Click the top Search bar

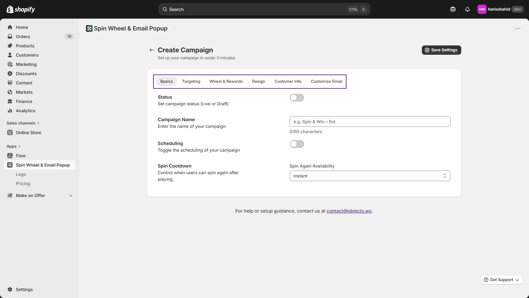click(264, 9)
